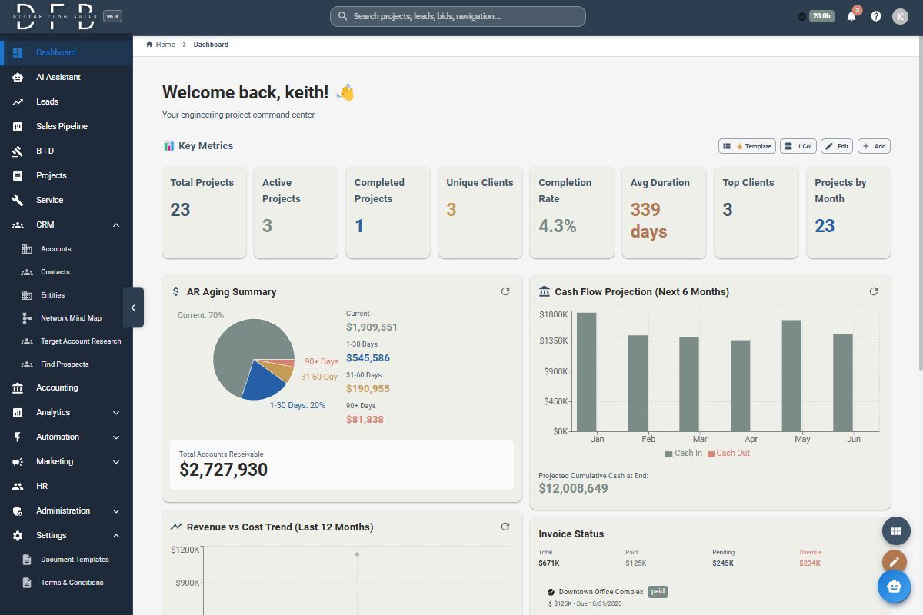This screenshot has height=615, width=923.
Task: Click the Projects clipboard icon
Action: pyautogui.click(x=18, y=175)
